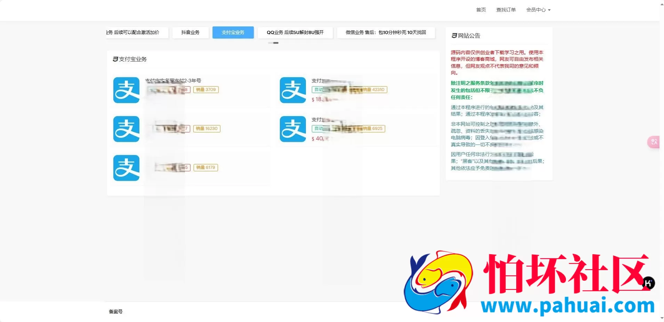Click the 销量 3709 badge
Screen dimensions: 664x322
pos(206,90)
